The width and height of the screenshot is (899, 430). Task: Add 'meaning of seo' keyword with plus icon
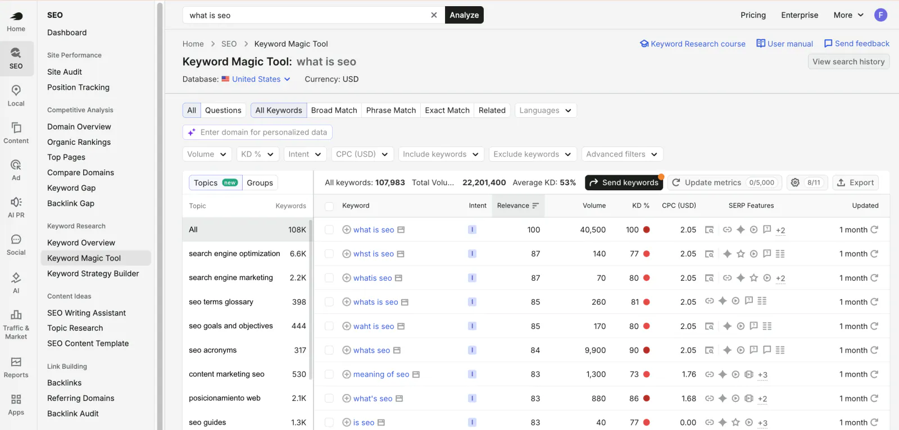point(347,374)
